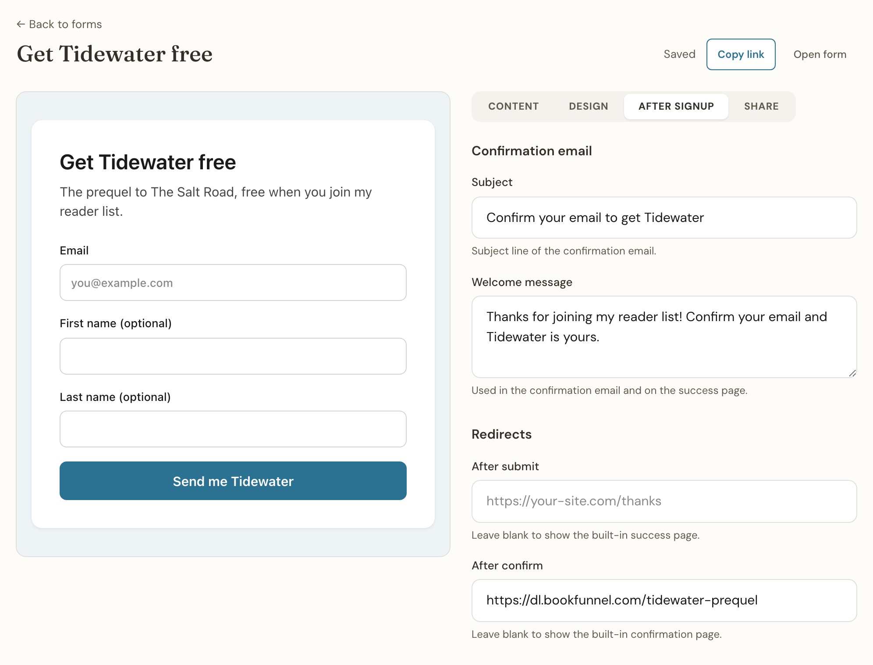Click the 'Used in the confirmation email' hint text

(x=609, y=390)
